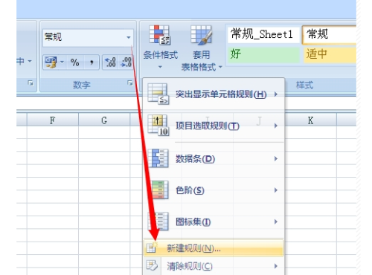Choose 新建规则(N)... menu item

click(x=214, y=247)
